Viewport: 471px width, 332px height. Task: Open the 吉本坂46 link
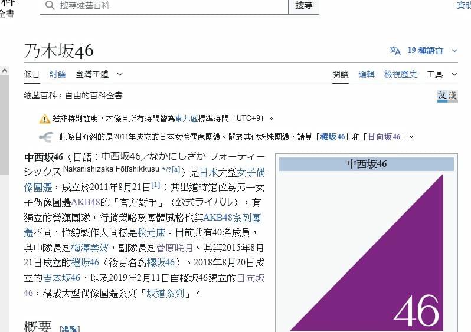(61, 278)
